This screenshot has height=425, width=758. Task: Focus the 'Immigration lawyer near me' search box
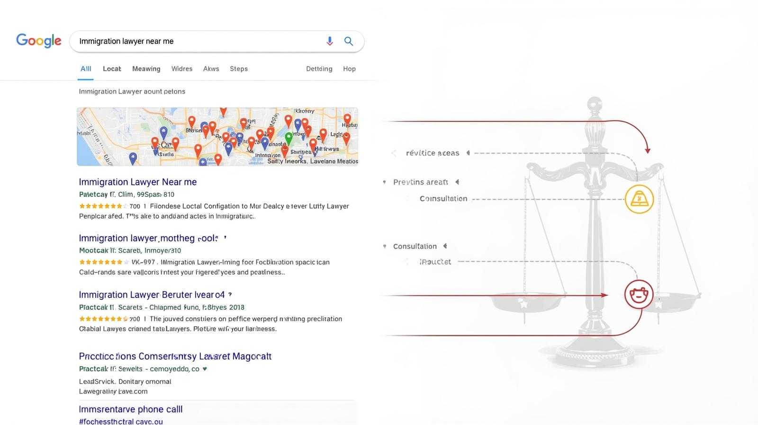(217, 41)
